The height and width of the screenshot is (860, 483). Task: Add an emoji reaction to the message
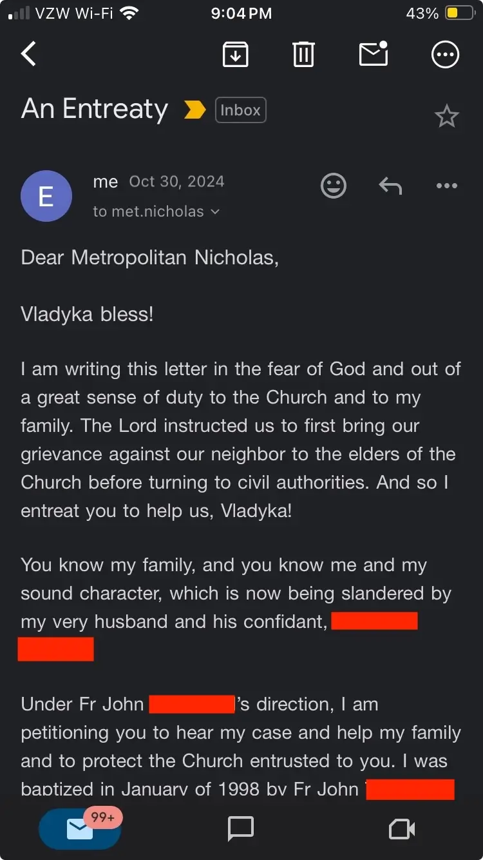(x=333, y=186)
